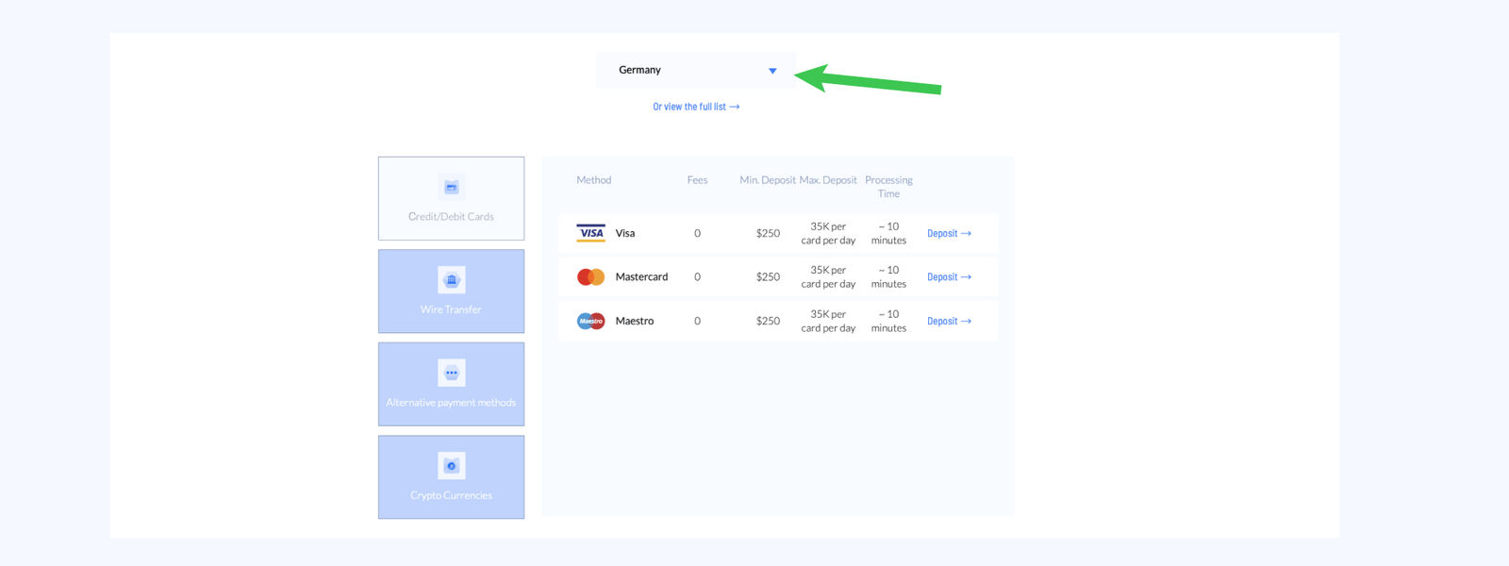
Task: Select the Credit/Debit Cards tab label
Action: point(451,217)
